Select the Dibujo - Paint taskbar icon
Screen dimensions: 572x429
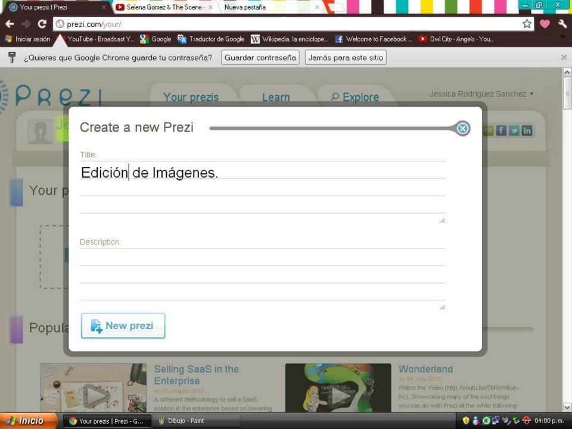click(185, 420)
